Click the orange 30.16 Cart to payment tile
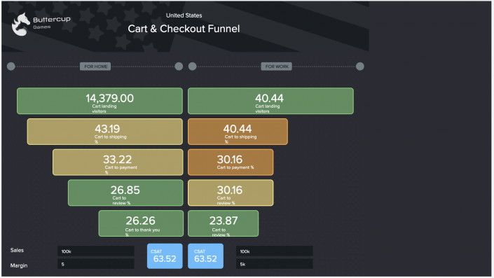Image resolution: width=494 pixels, height=278 pixels. pyautogui.click(x=231, y=162)
